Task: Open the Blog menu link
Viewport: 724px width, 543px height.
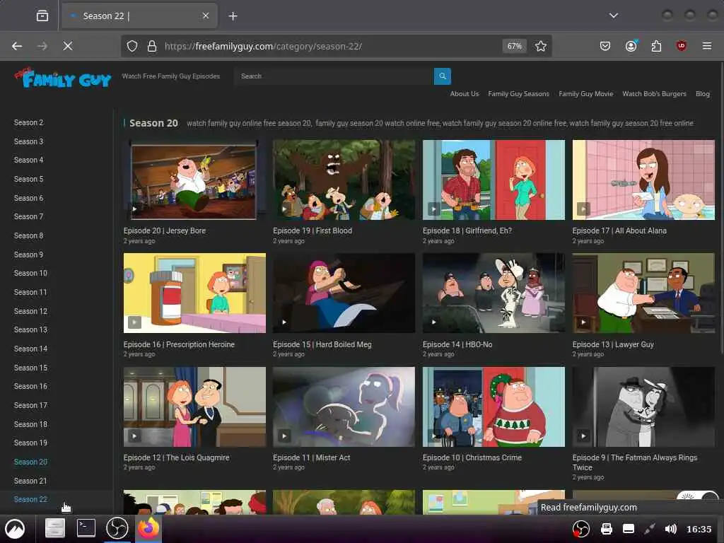Action: [x=703, y=94]
